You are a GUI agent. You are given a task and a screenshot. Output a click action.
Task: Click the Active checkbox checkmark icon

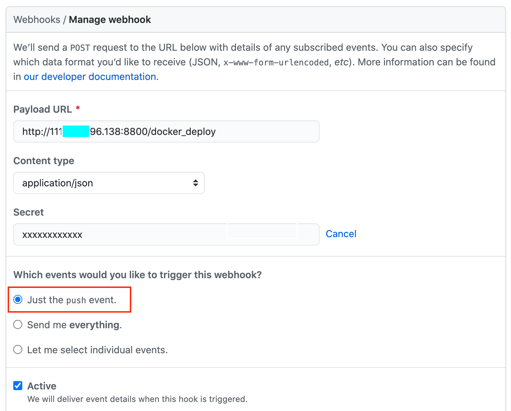[x=18, y=385]
